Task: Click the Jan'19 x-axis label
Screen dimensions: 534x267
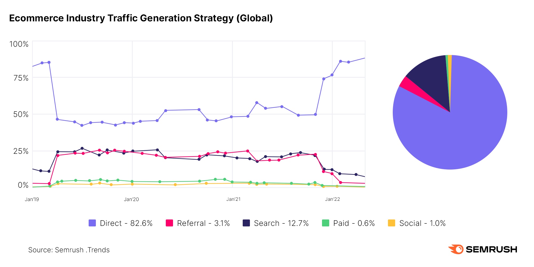Action: pos(32,199)
